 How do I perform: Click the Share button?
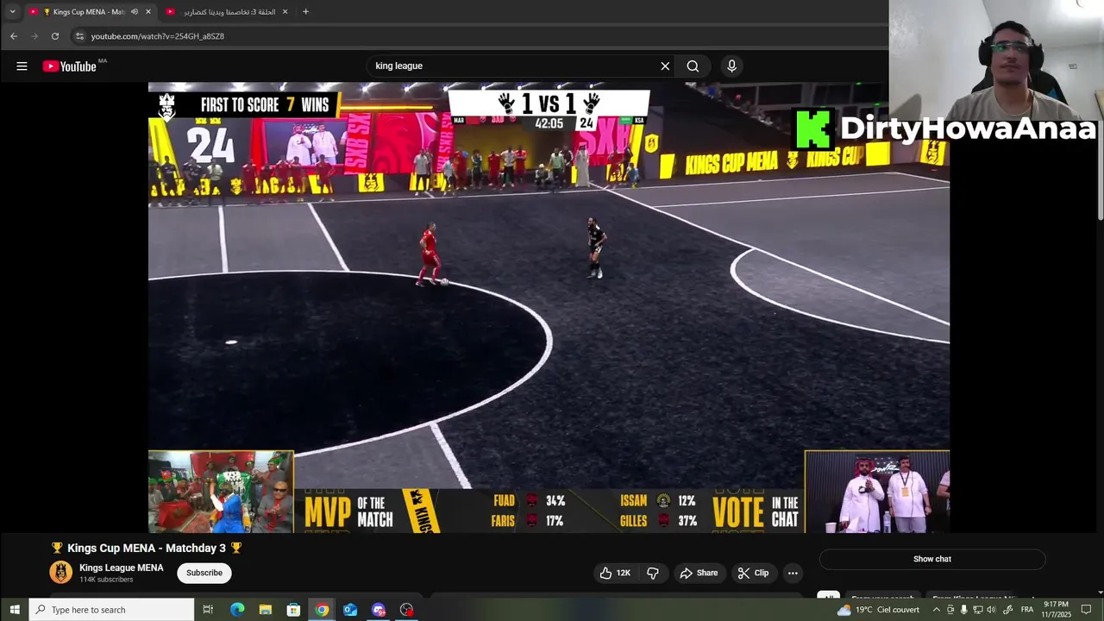tap(699, 573)
